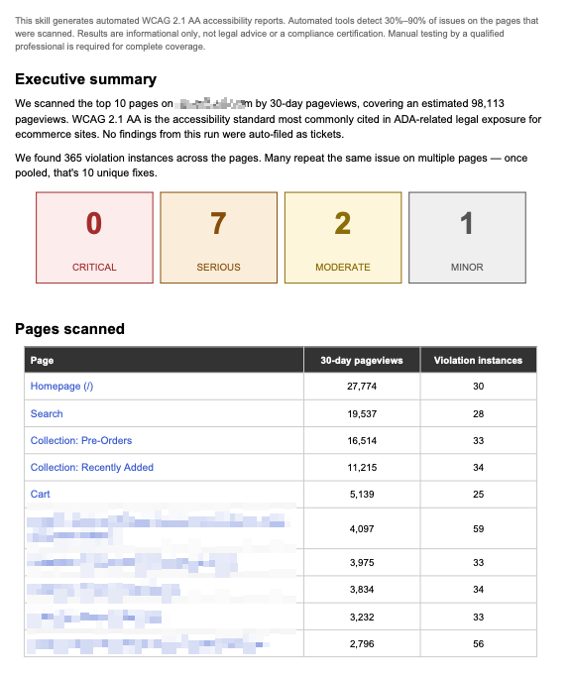Click the Serious count card

coord(218,238)
